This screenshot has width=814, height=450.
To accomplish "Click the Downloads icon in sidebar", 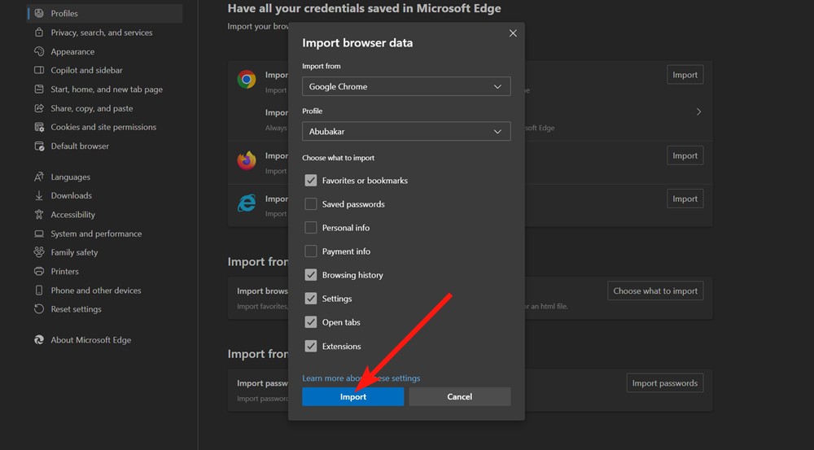I will coord(39,196).
